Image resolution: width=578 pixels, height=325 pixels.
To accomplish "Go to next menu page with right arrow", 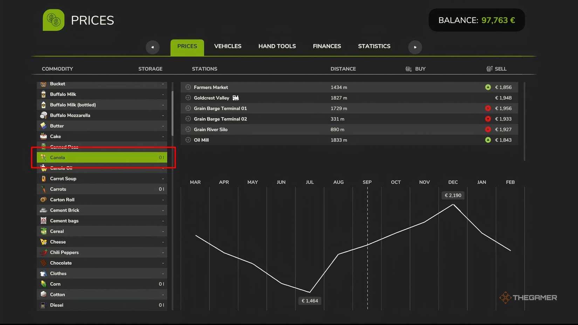I will (415, 47).
